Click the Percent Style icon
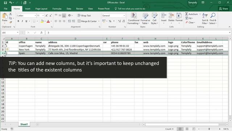232x131 pixels. tap(110, 21)
